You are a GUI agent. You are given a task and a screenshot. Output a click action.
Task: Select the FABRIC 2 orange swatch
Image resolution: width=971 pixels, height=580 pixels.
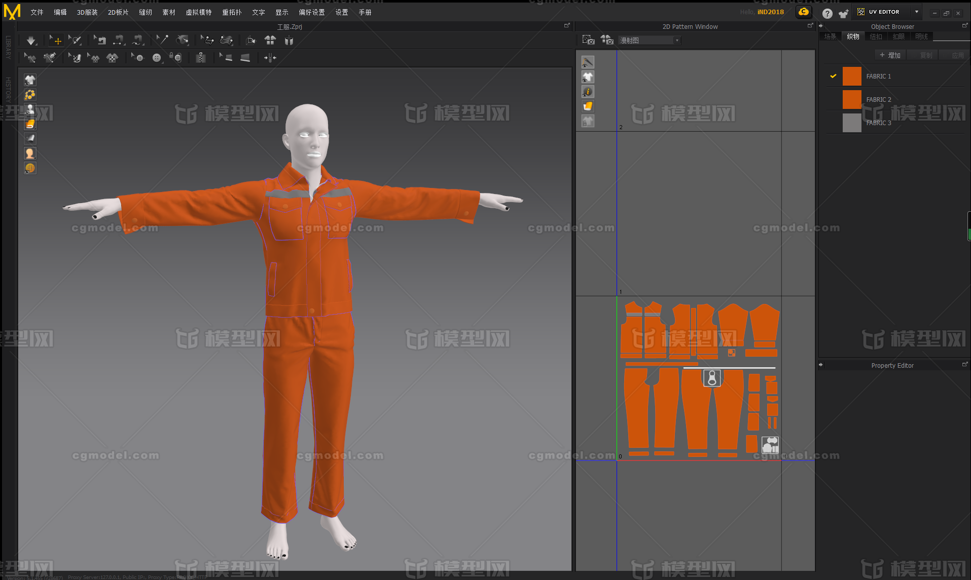tap(852, 99)
